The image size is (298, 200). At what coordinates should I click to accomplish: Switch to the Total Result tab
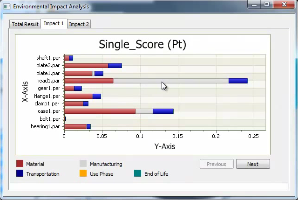(x=25, y=24)
